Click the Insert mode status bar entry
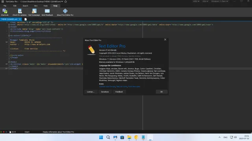This screenshot has width=252, height=141. (27, 132)
